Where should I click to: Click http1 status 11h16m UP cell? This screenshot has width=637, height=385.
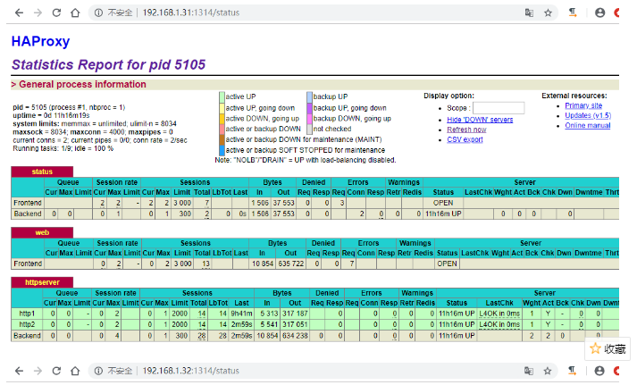[x=457, y=314]
